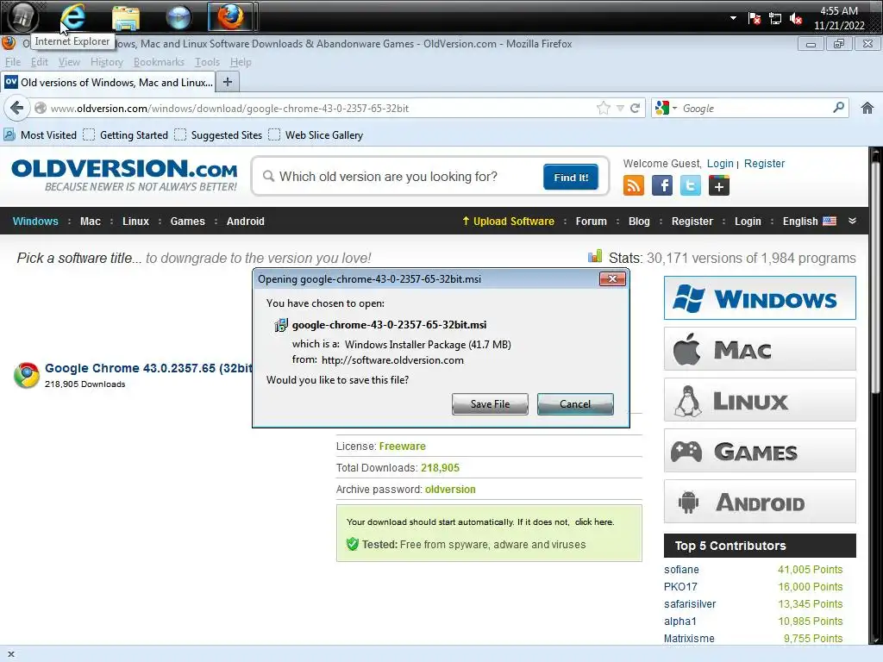The image size is (883, 662).
Task: Open contributor sofiane's profile
Action: 681,570
